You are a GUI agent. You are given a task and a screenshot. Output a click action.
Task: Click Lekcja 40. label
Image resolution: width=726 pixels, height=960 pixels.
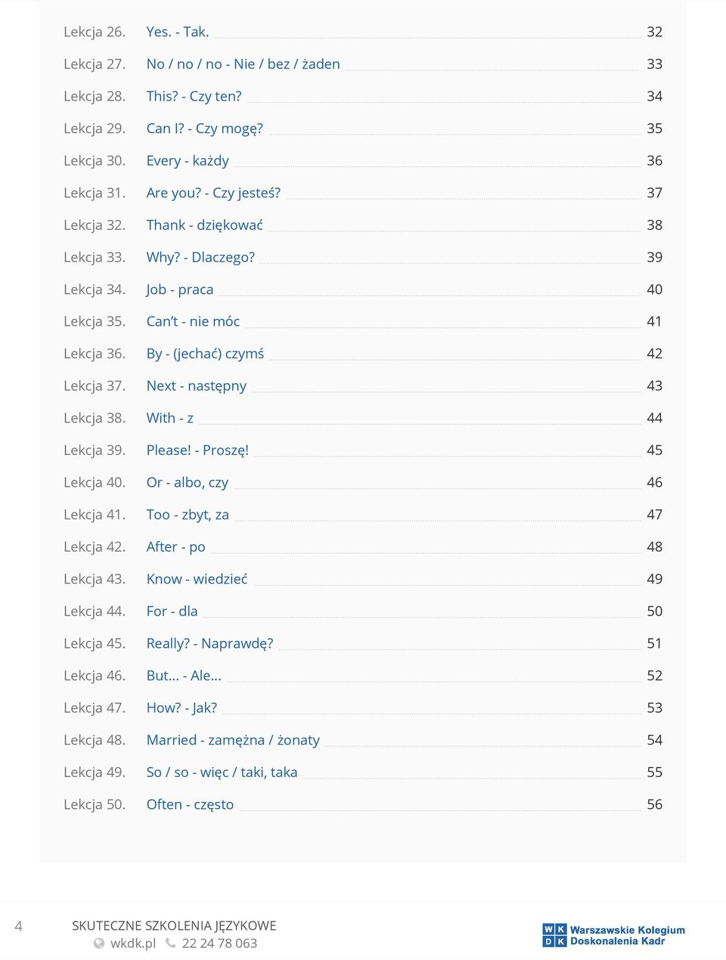[x=95, y=482]
